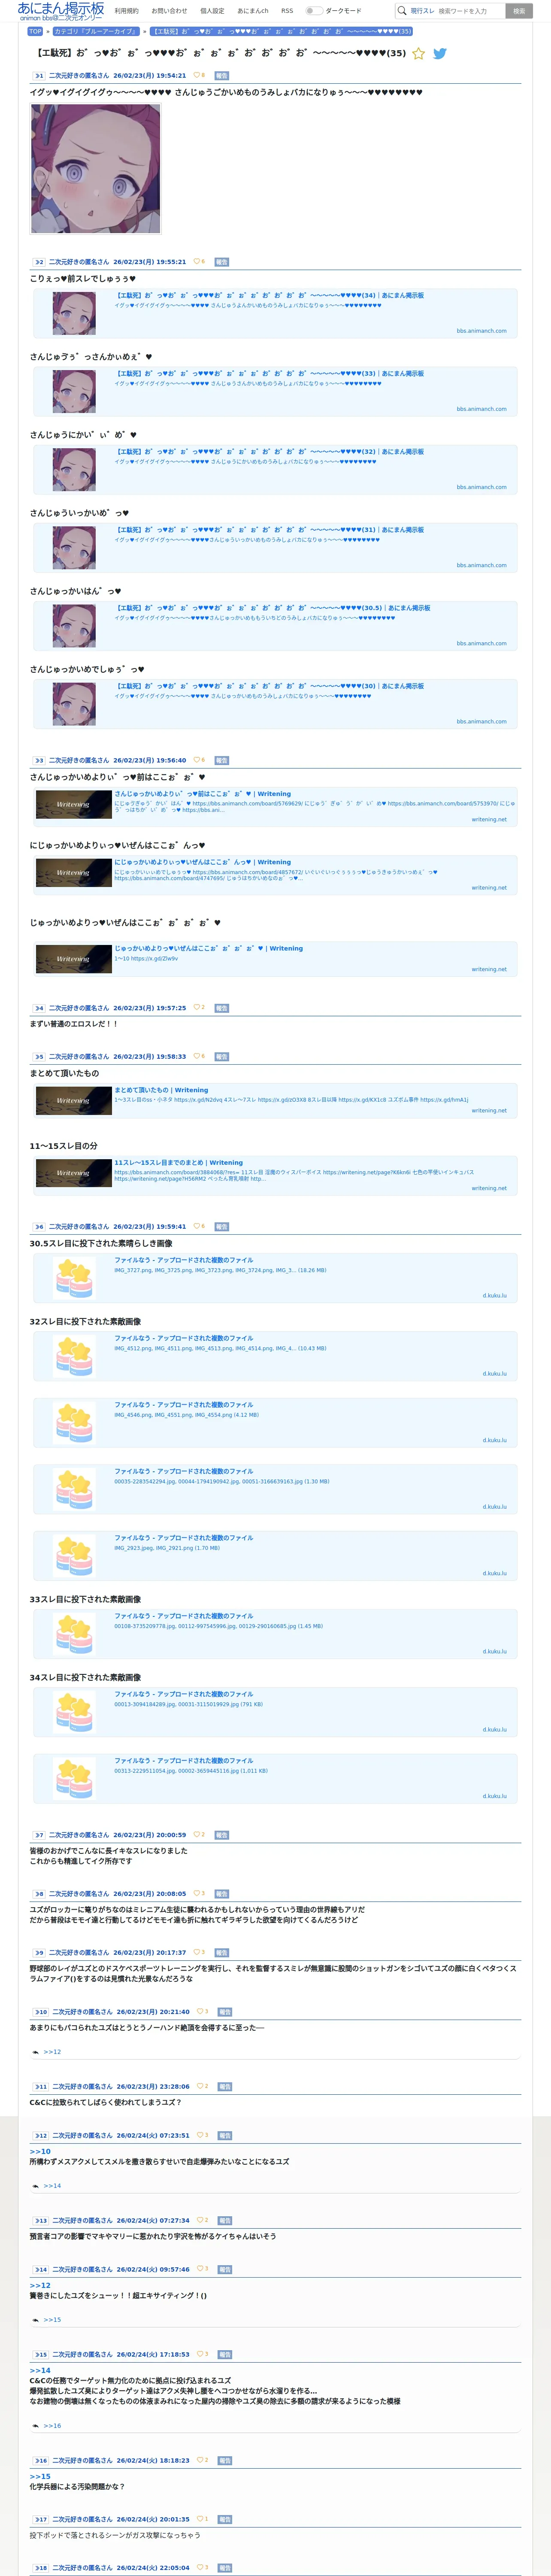Click the thumbnail of thread card (33)
This screenshot has height=2576, width=551.
[x=74, y=392]
